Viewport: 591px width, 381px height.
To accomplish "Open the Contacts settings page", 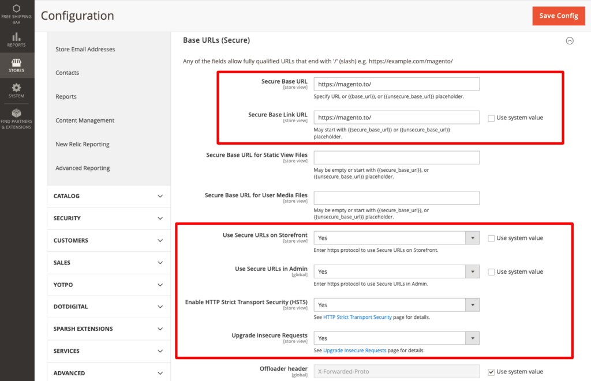I will [67, 73].
